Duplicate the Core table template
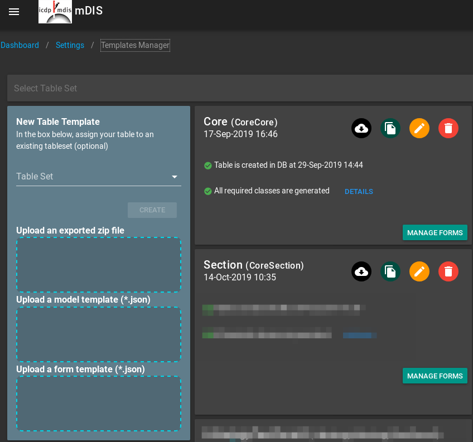Viewport: 473px width, 442px height. 390,129
